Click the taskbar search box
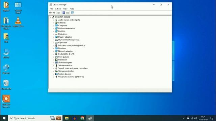216x121 pixels. tap(35, 118)
